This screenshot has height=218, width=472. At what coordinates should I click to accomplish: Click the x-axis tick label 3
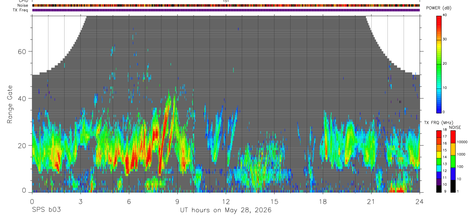pyautogui.click(x=80, y=201)
